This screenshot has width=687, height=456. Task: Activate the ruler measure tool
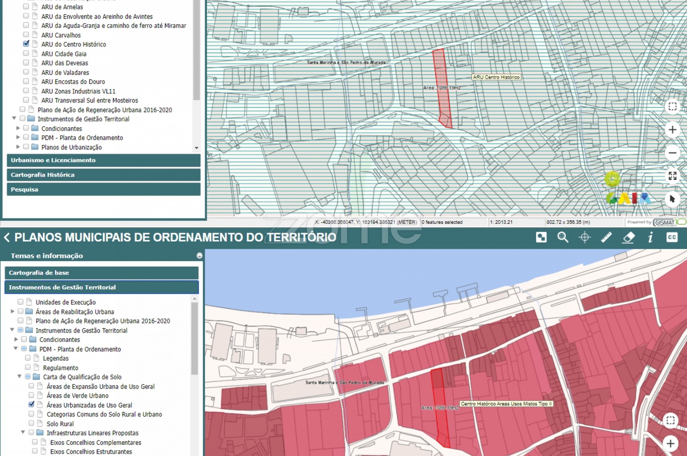606,237
